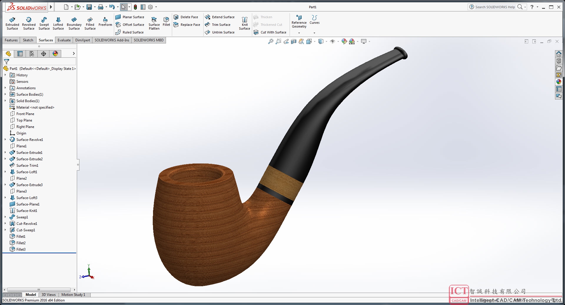The width and height of the screenshot is (565, 305).
Task: Open the DisplayManager tab
Action: (55, 54)
